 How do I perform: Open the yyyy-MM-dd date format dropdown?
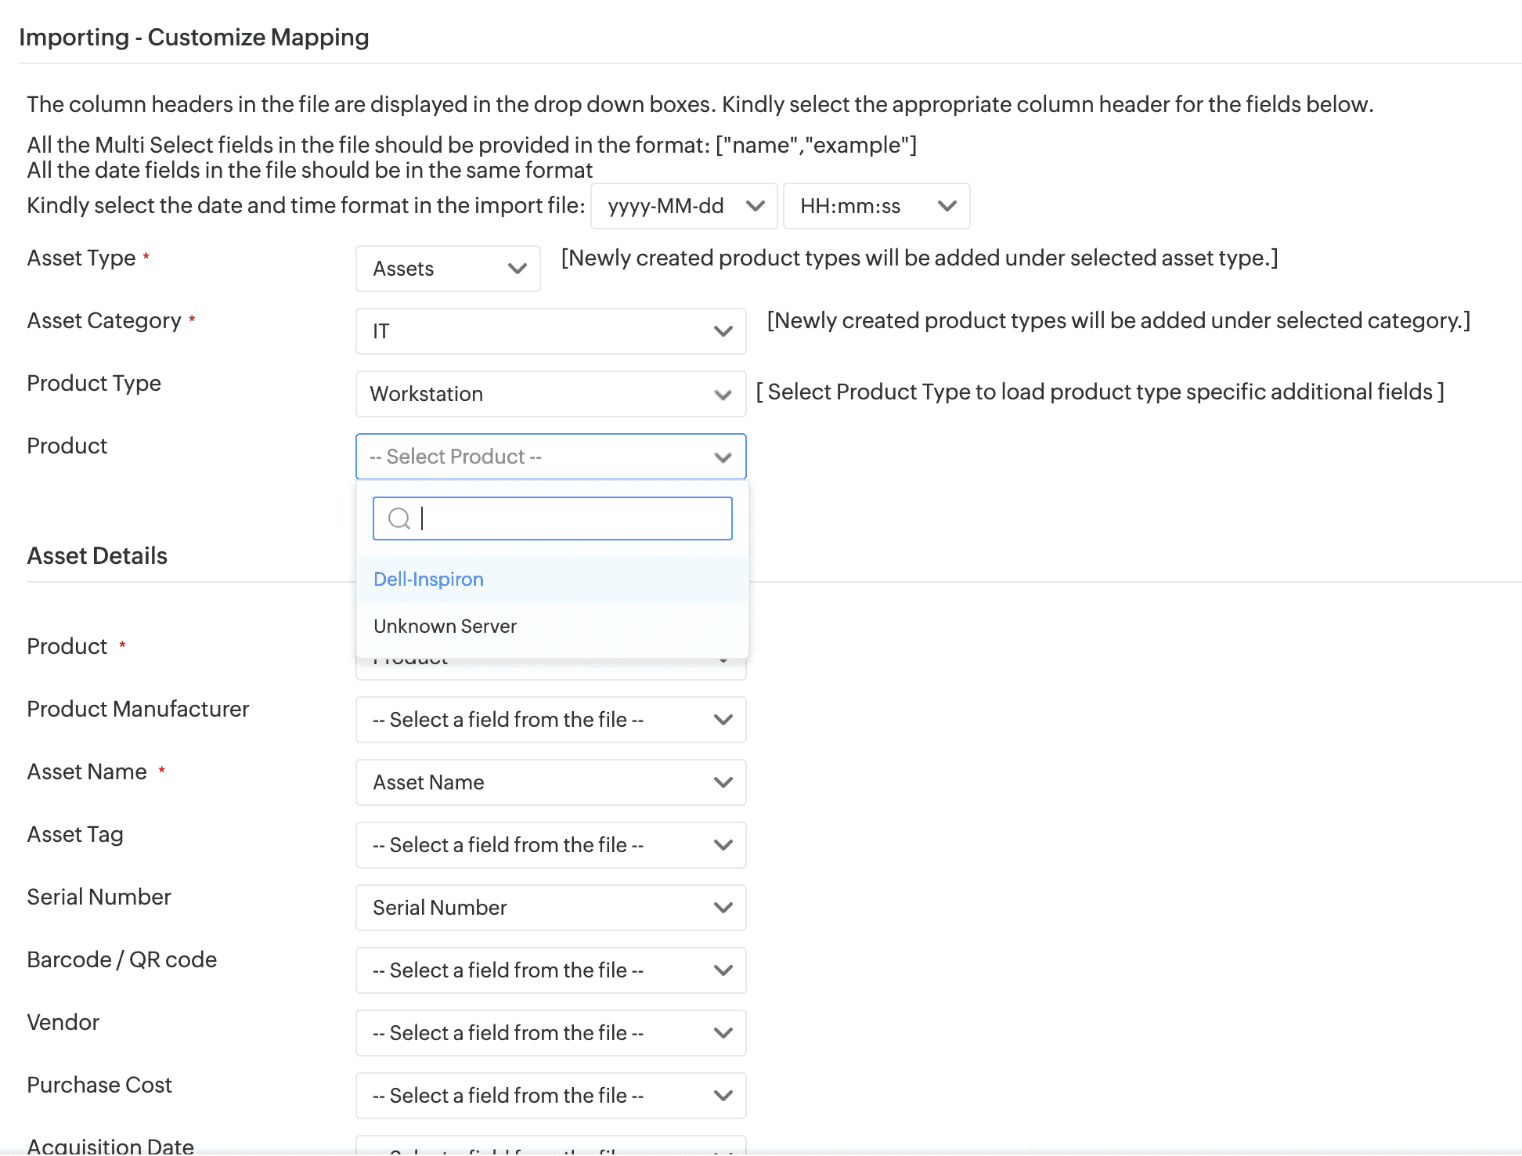(x=683, y=206)
